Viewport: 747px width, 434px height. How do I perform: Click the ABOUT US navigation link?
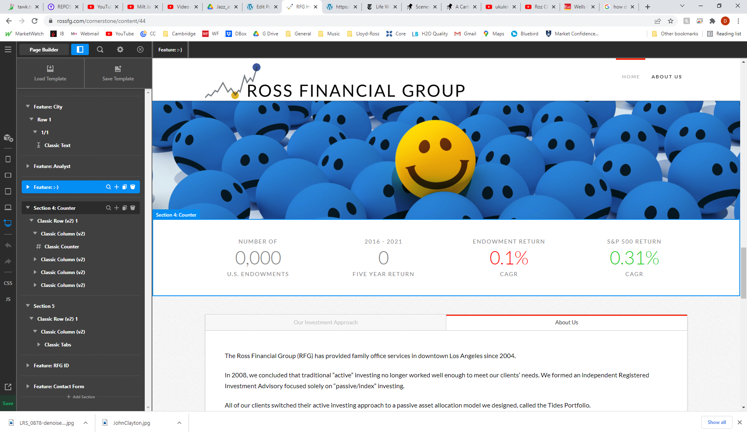(x=667, y=77)
